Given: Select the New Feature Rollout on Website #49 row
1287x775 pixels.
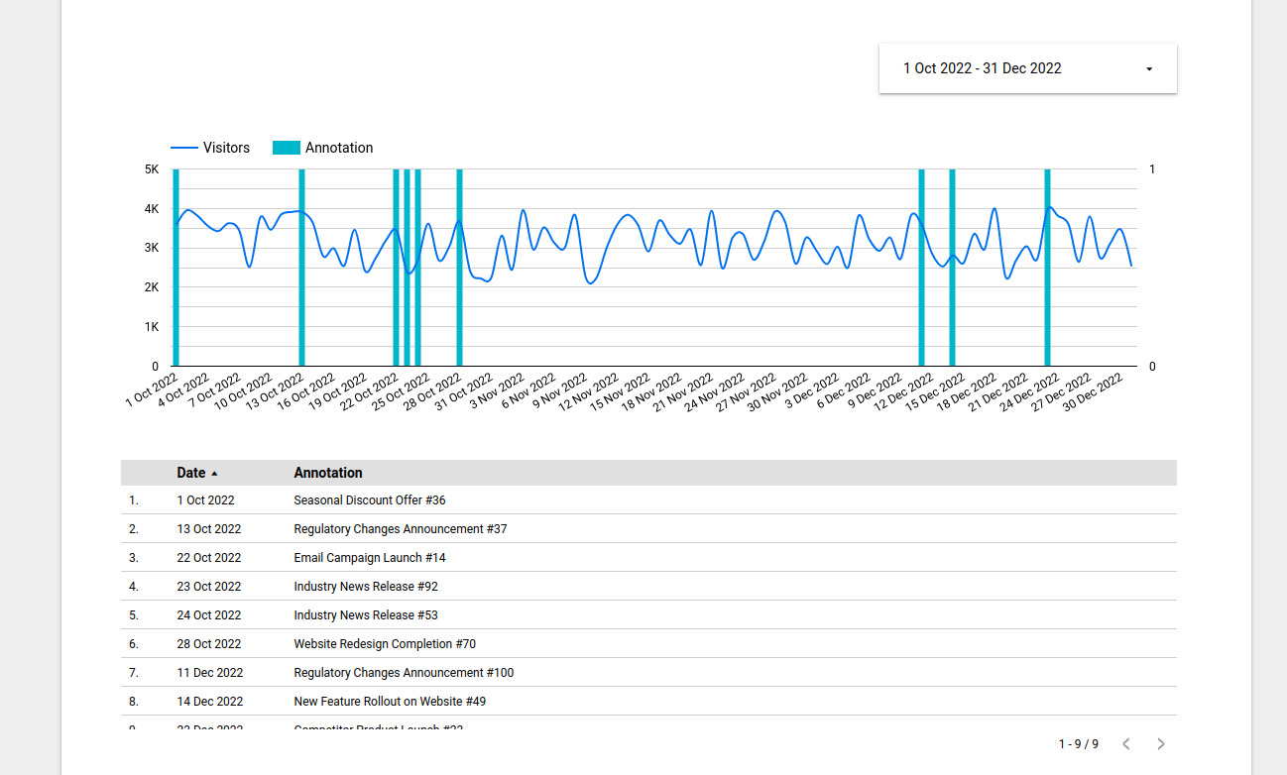Looking at the screenshot, I should [390, 702].
